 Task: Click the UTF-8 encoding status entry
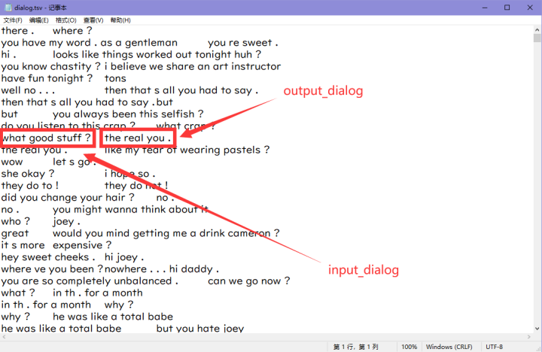point(495,347)
